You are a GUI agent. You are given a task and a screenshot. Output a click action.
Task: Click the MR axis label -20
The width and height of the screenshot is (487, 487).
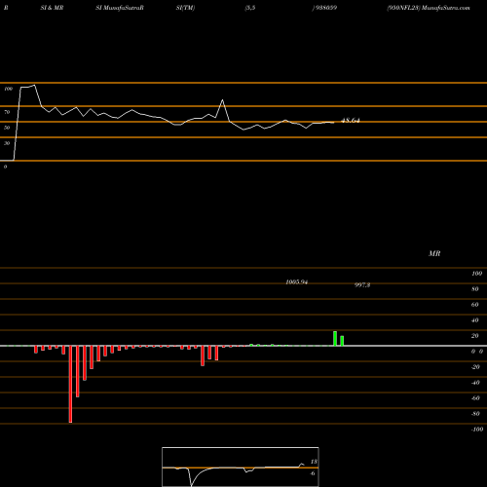tap(475, 367)
